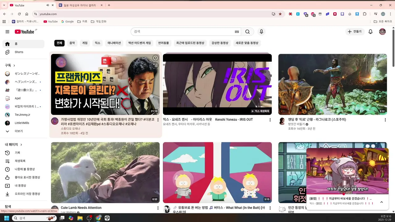Open the on-screen keyboard in search box
The image size is (395, 222).
[237, 32]
